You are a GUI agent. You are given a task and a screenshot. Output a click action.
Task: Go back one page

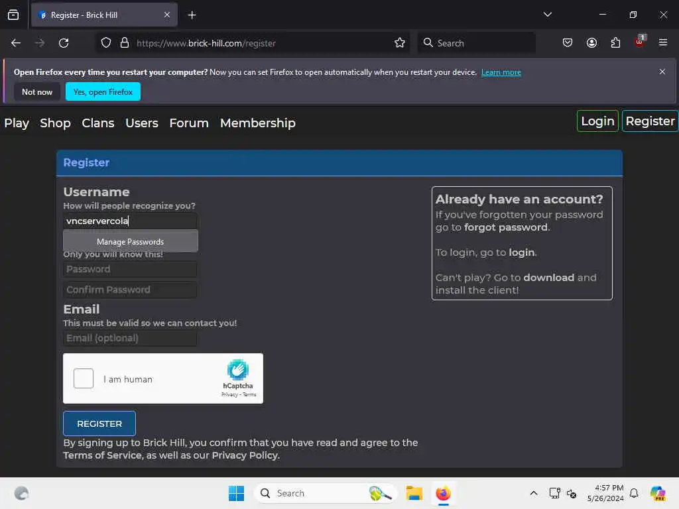tap(16, 43)
